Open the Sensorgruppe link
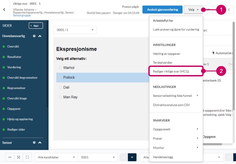 tap(22, 15)
